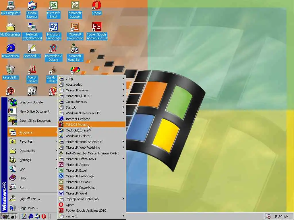The width and height of the screenshot is (294, 220).
Task: Launch Opera from Programs menu
Action: point(92,205)
